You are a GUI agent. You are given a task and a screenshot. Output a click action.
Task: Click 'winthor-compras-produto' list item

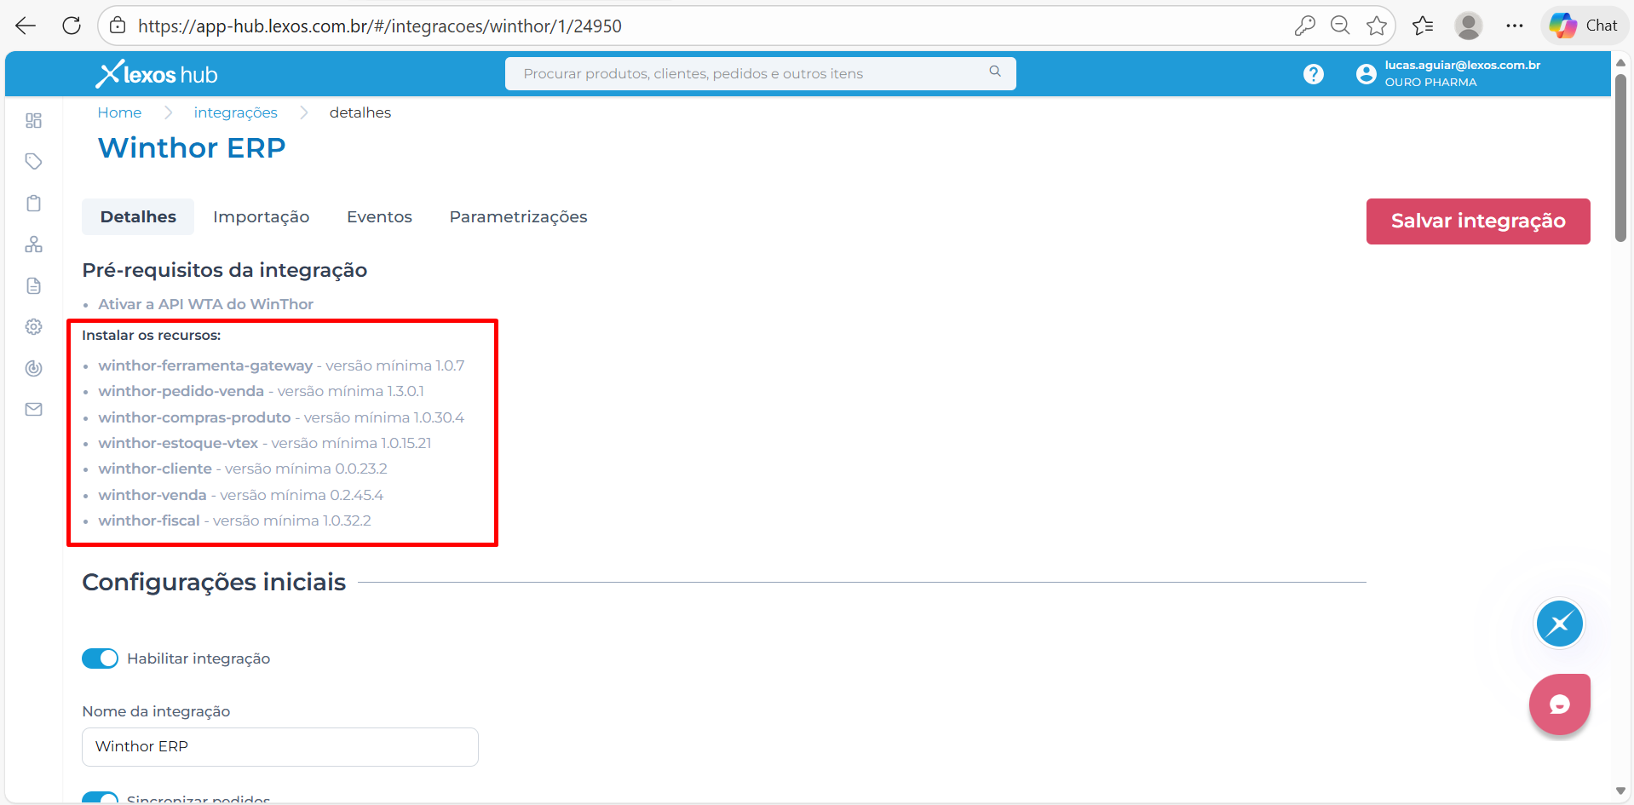click(x=281, y=417)
